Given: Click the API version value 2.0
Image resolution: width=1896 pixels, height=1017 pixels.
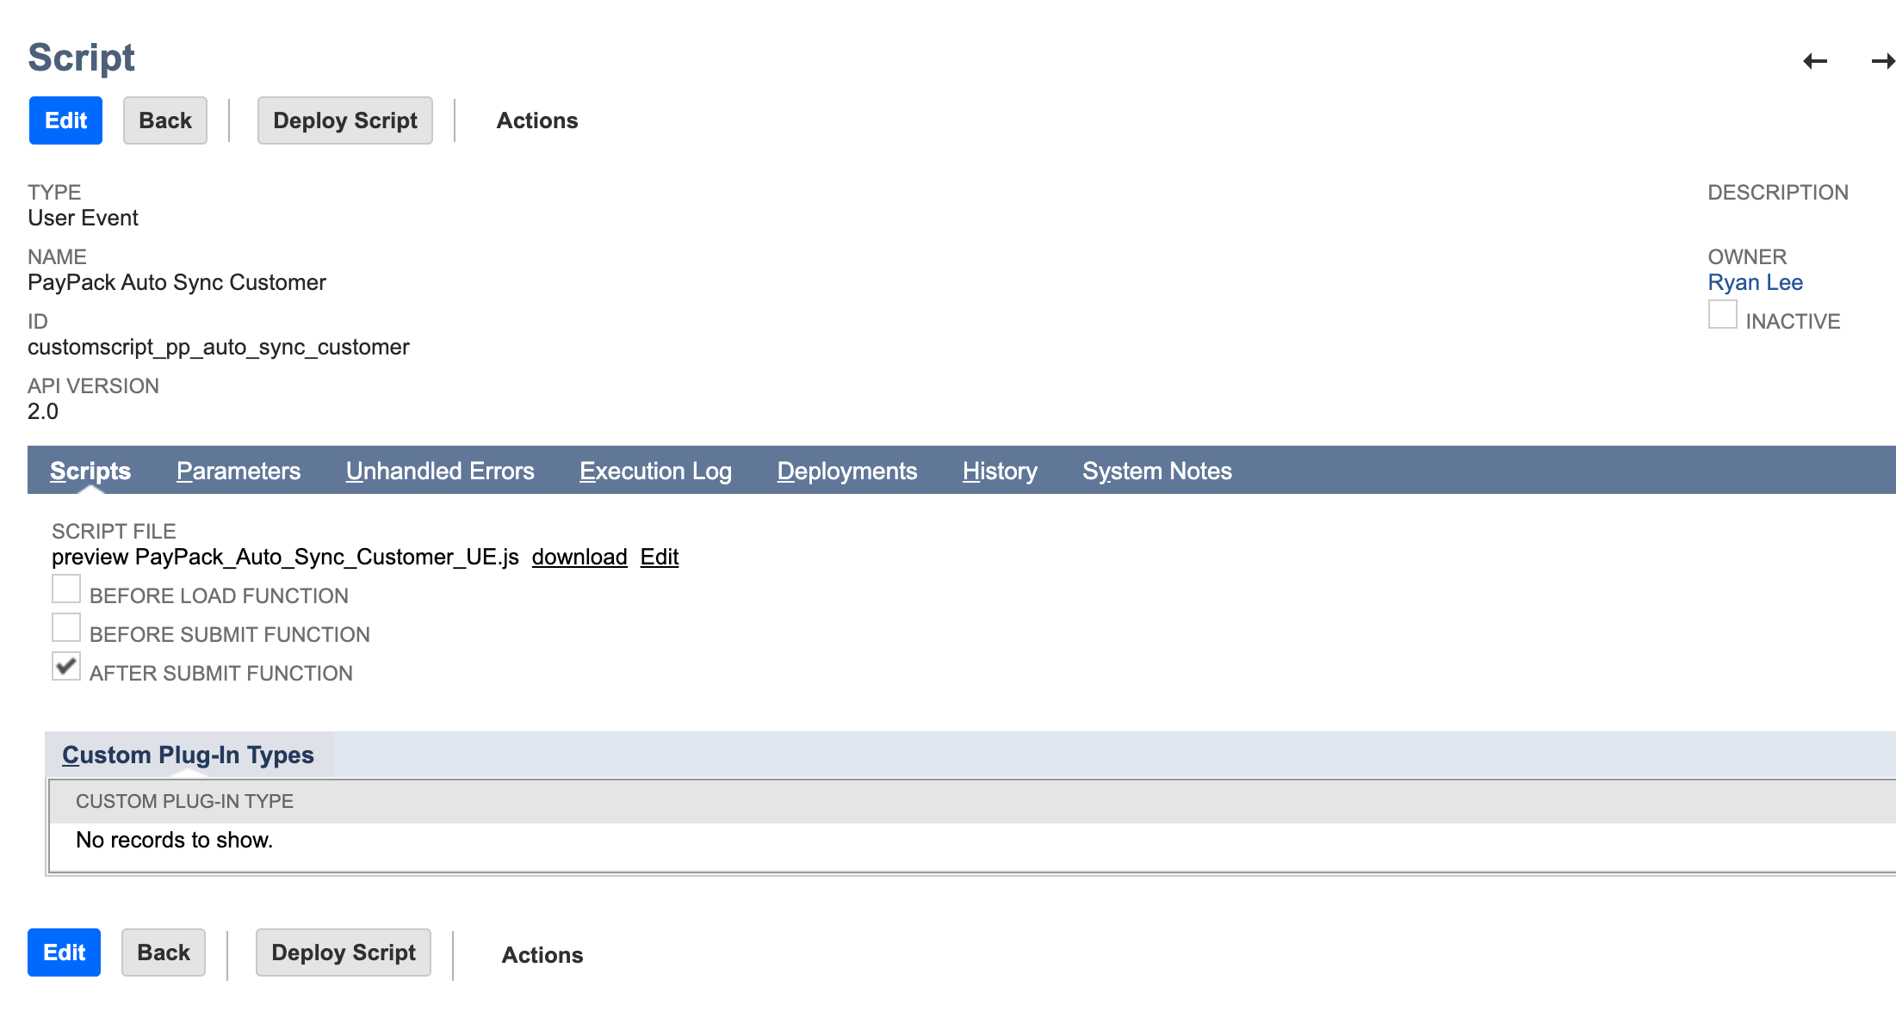Looking at the screenshot, I should click(x=43, y=411).
